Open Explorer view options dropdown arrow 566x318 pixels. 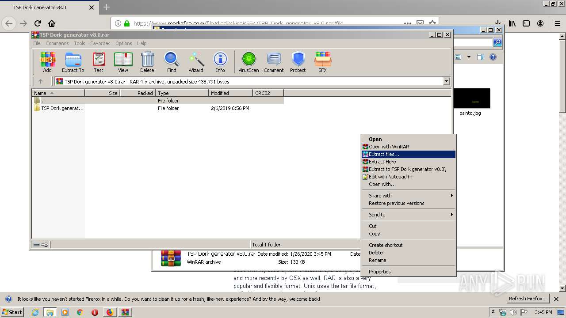[x=469, y=57]
